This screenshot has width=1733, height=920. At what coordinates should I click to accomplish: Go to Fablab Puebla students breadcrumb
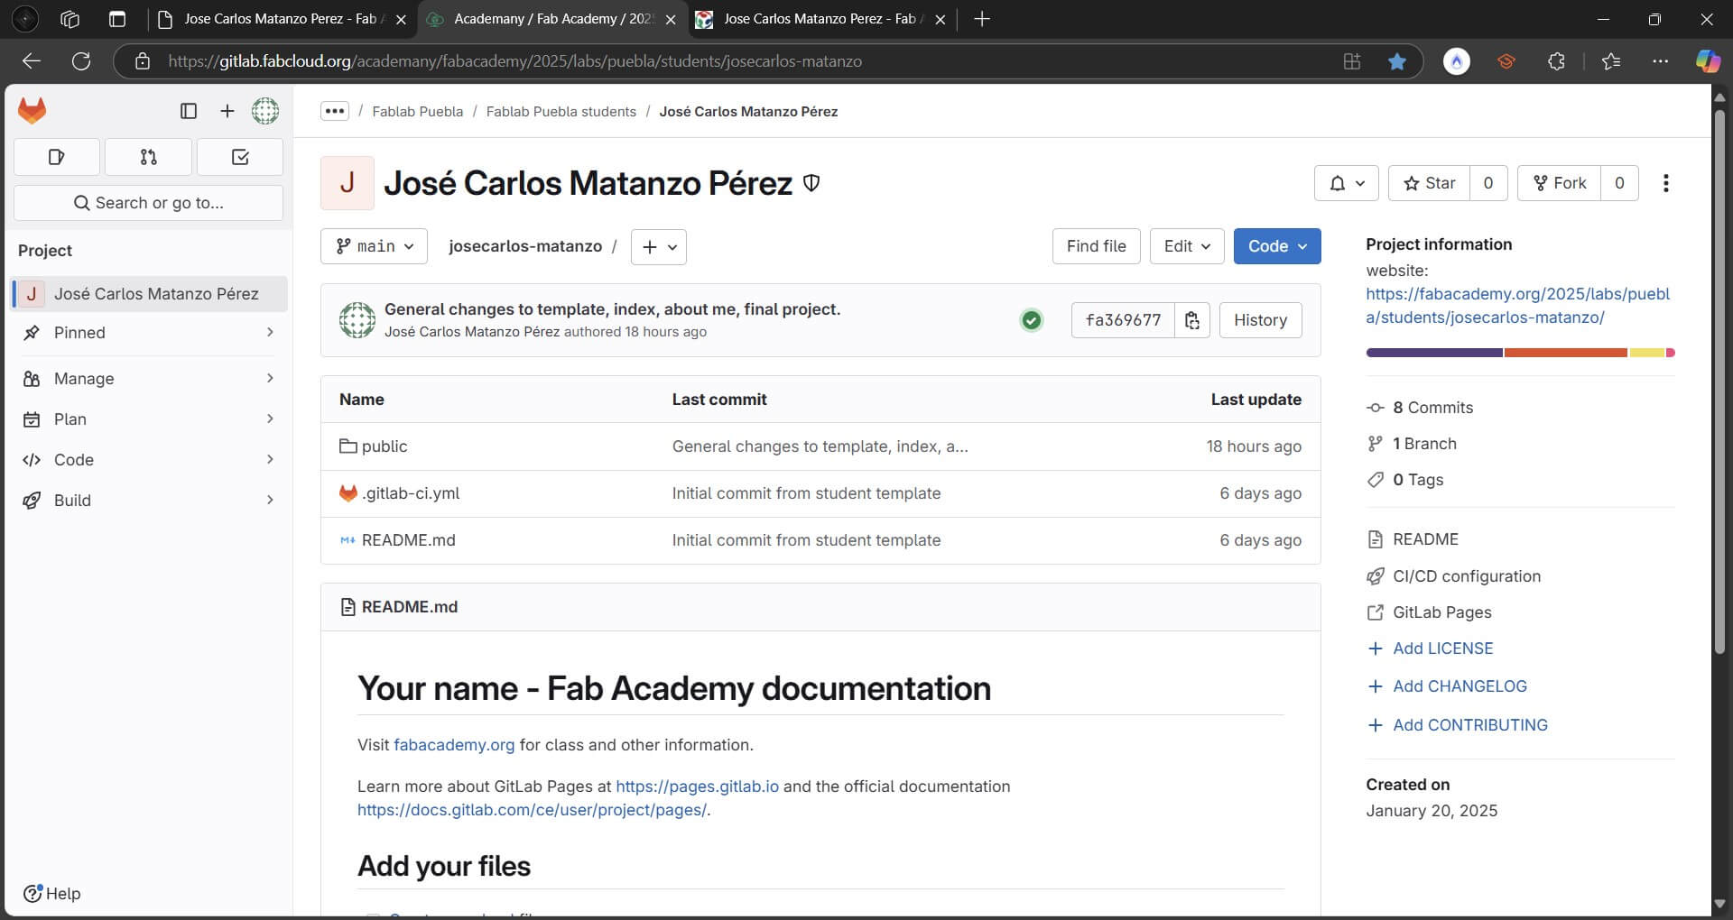click(561, 112)
